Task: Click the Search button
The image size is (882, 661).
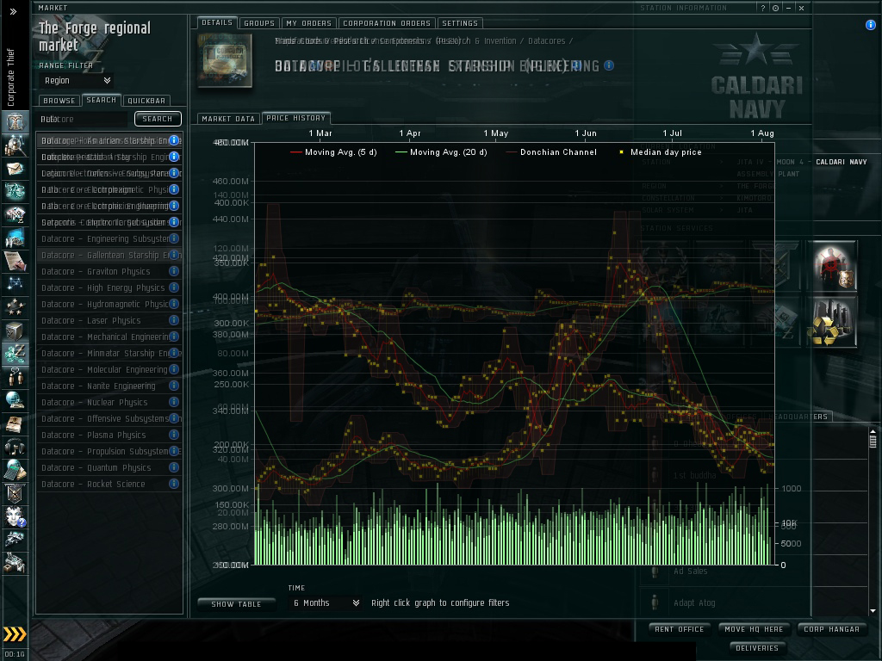Action: pos(158,119)
